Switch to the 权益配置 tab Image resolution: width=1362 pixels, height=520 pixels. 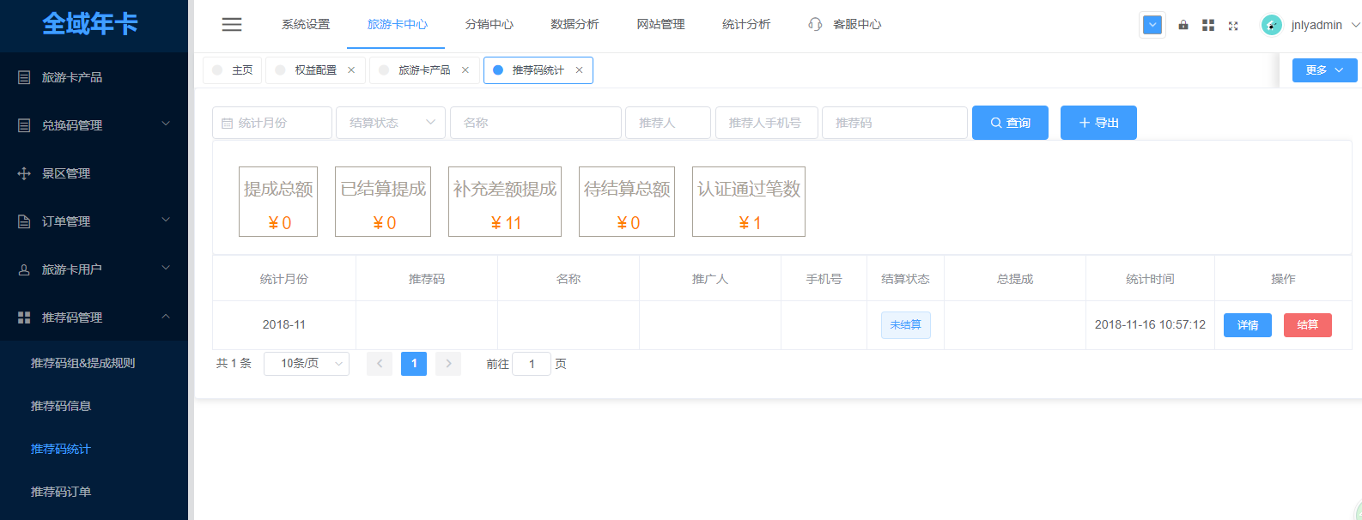[315, 70]
